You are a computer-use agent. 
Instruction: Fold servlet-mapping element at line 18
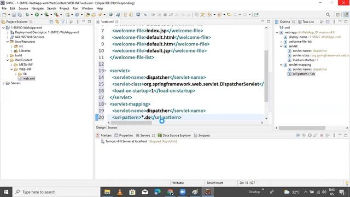[106, 104]
